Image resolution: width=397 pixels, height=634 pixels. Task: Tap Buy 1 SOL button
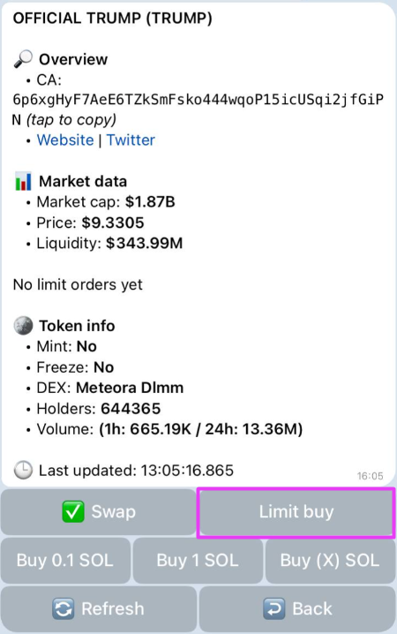[198, 561]
